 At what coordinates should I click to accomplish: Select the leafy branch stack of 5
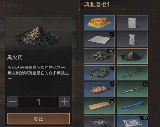(132, 89)
